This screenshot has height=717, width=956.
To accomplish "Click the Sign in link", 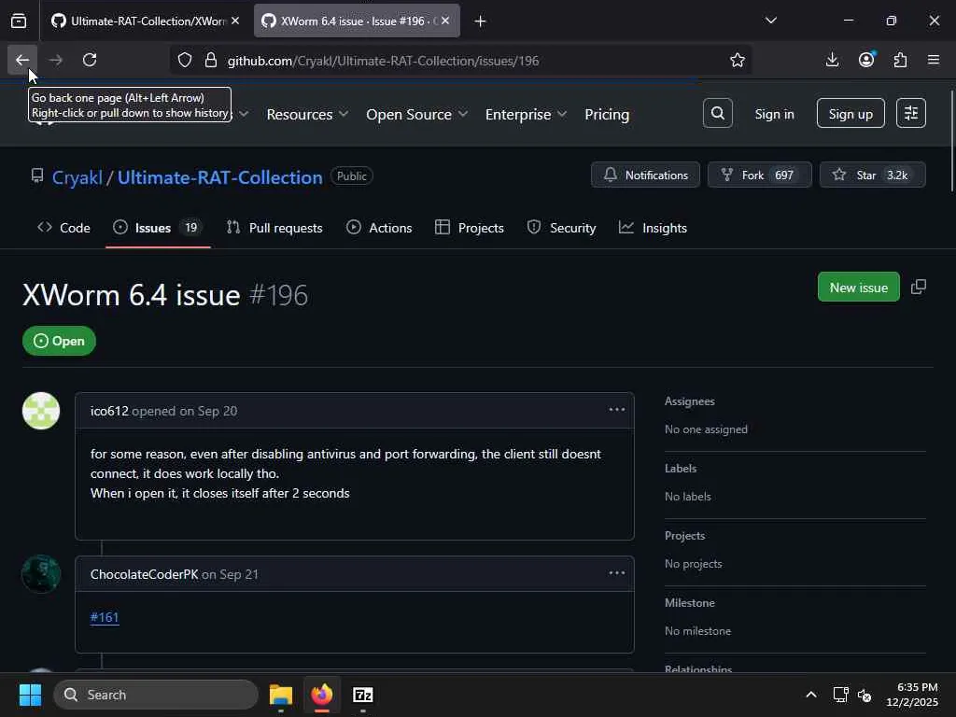I will (x=774, y=114).
